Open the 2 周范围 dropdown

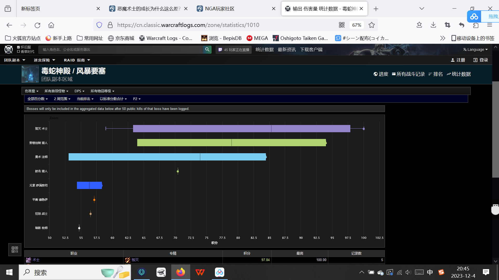pos(62,99)
